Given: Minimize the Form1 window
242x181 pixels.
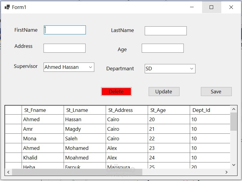Looking at the screenshot, I should point(192,7).
